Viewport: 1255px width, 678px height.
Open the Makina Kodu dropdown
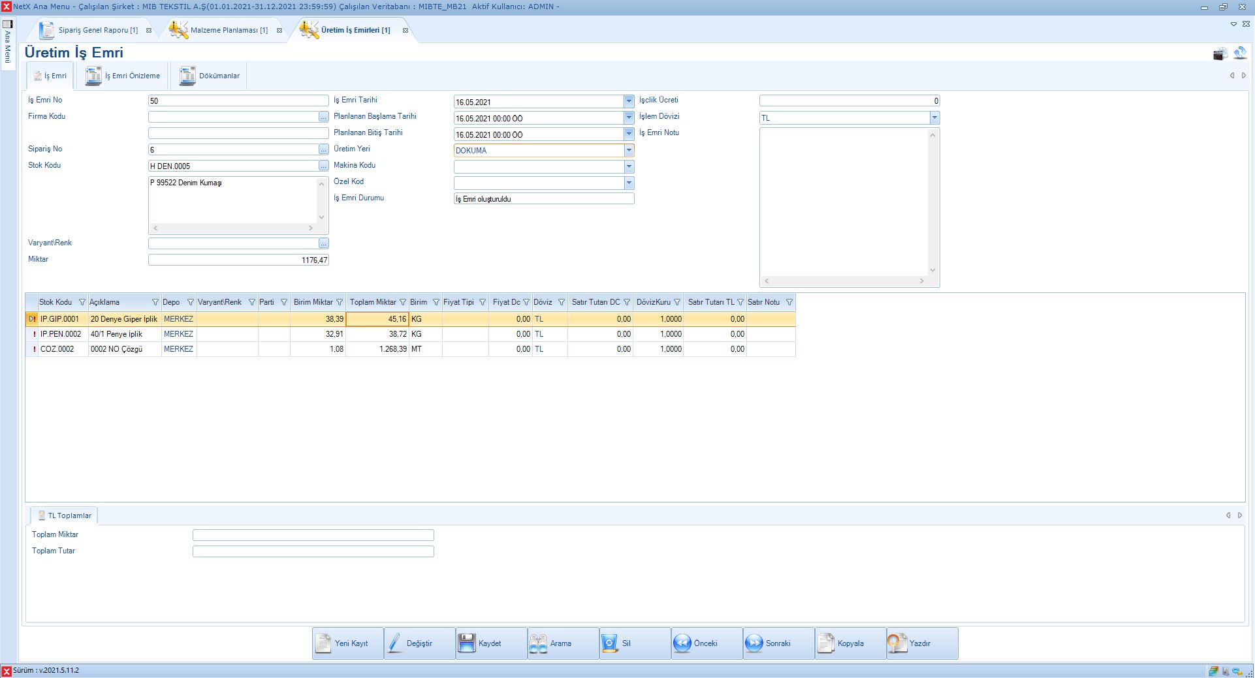[629, 166]
